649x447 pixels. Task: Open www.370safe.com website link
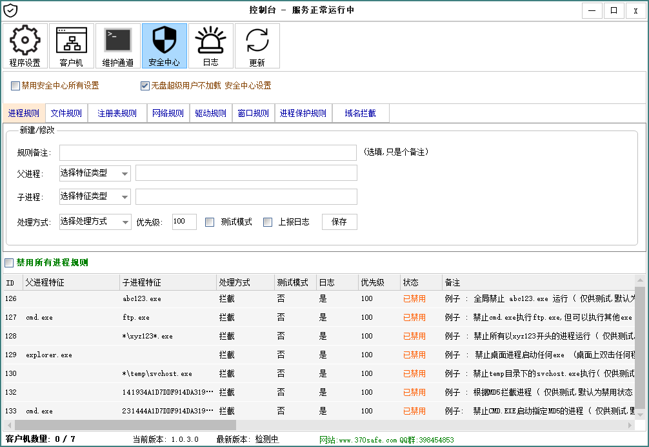click(368, 440)
